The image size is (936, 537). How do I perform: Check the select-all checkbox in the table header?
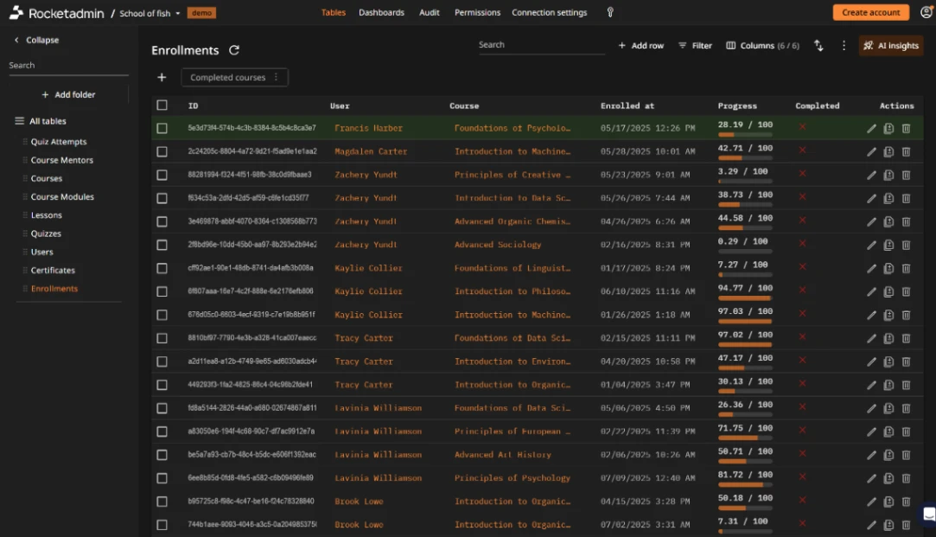[162, 105]
